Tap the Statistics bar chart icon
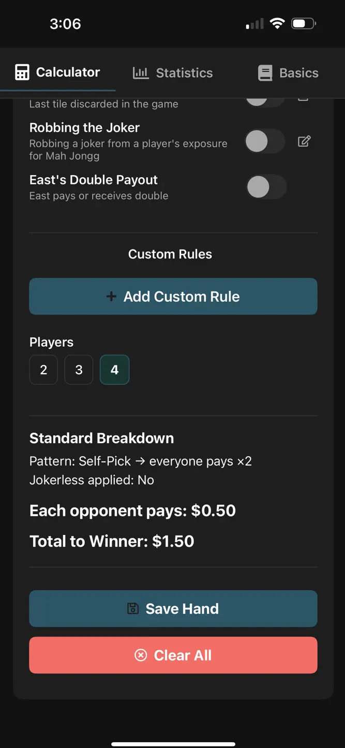 (141, 73)
